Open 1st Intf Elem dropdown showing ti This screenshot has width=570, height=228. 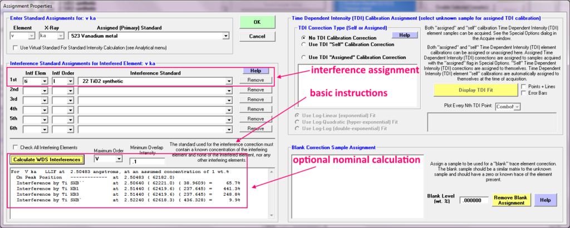click(45, 81)
